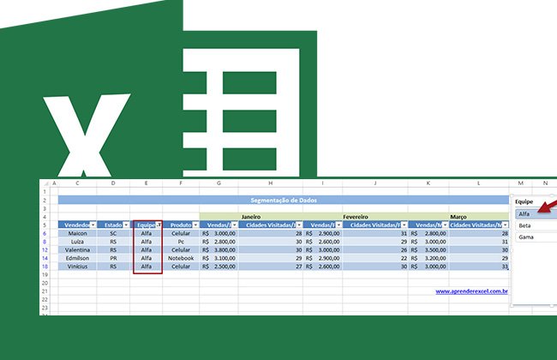Screen dimensions: 557x360
Task: Select the 'R$ 3.500,00' sales cell
Action: [428, 249]
